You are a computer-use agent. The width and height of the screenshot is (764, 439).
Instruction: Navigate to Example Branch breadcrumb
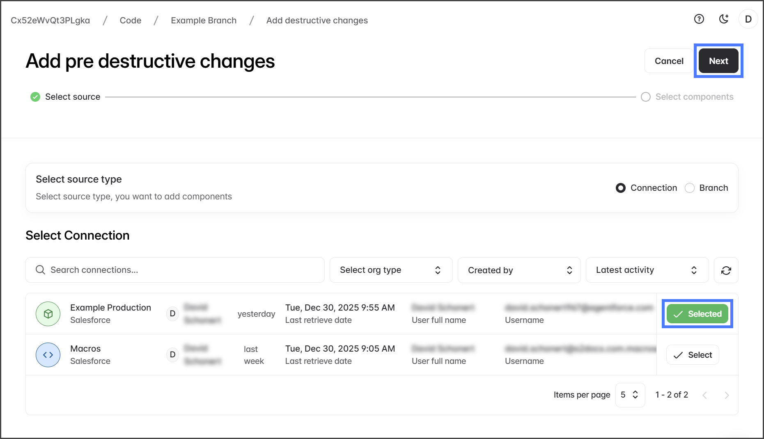[204, 21]
